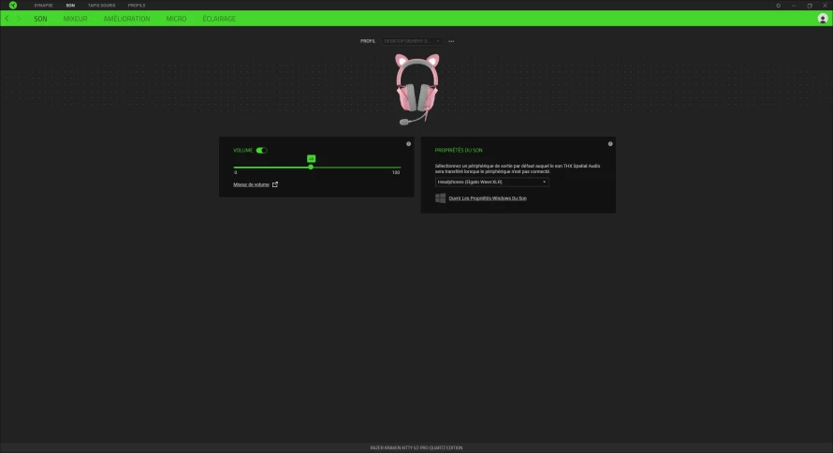833x453 pixels.
Task: Click the volume value badge above slider
Action: coord(312,159)
